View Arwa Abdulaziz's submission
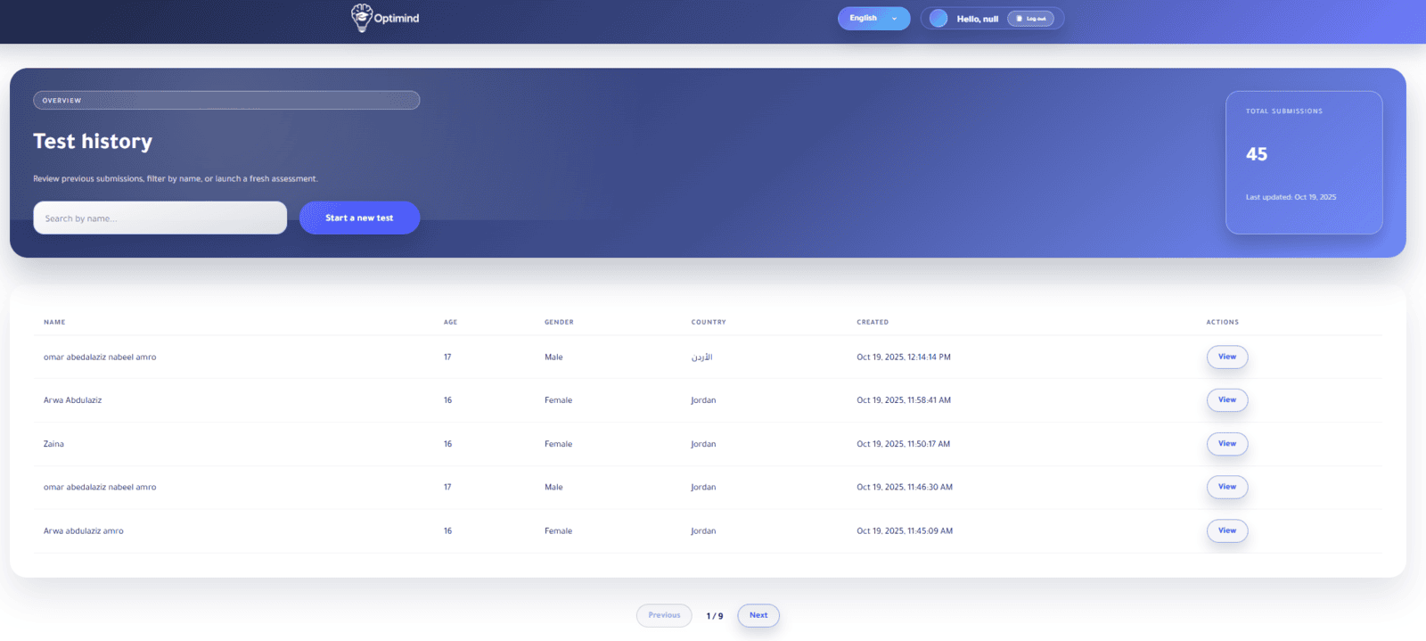 click(1226, 400)
